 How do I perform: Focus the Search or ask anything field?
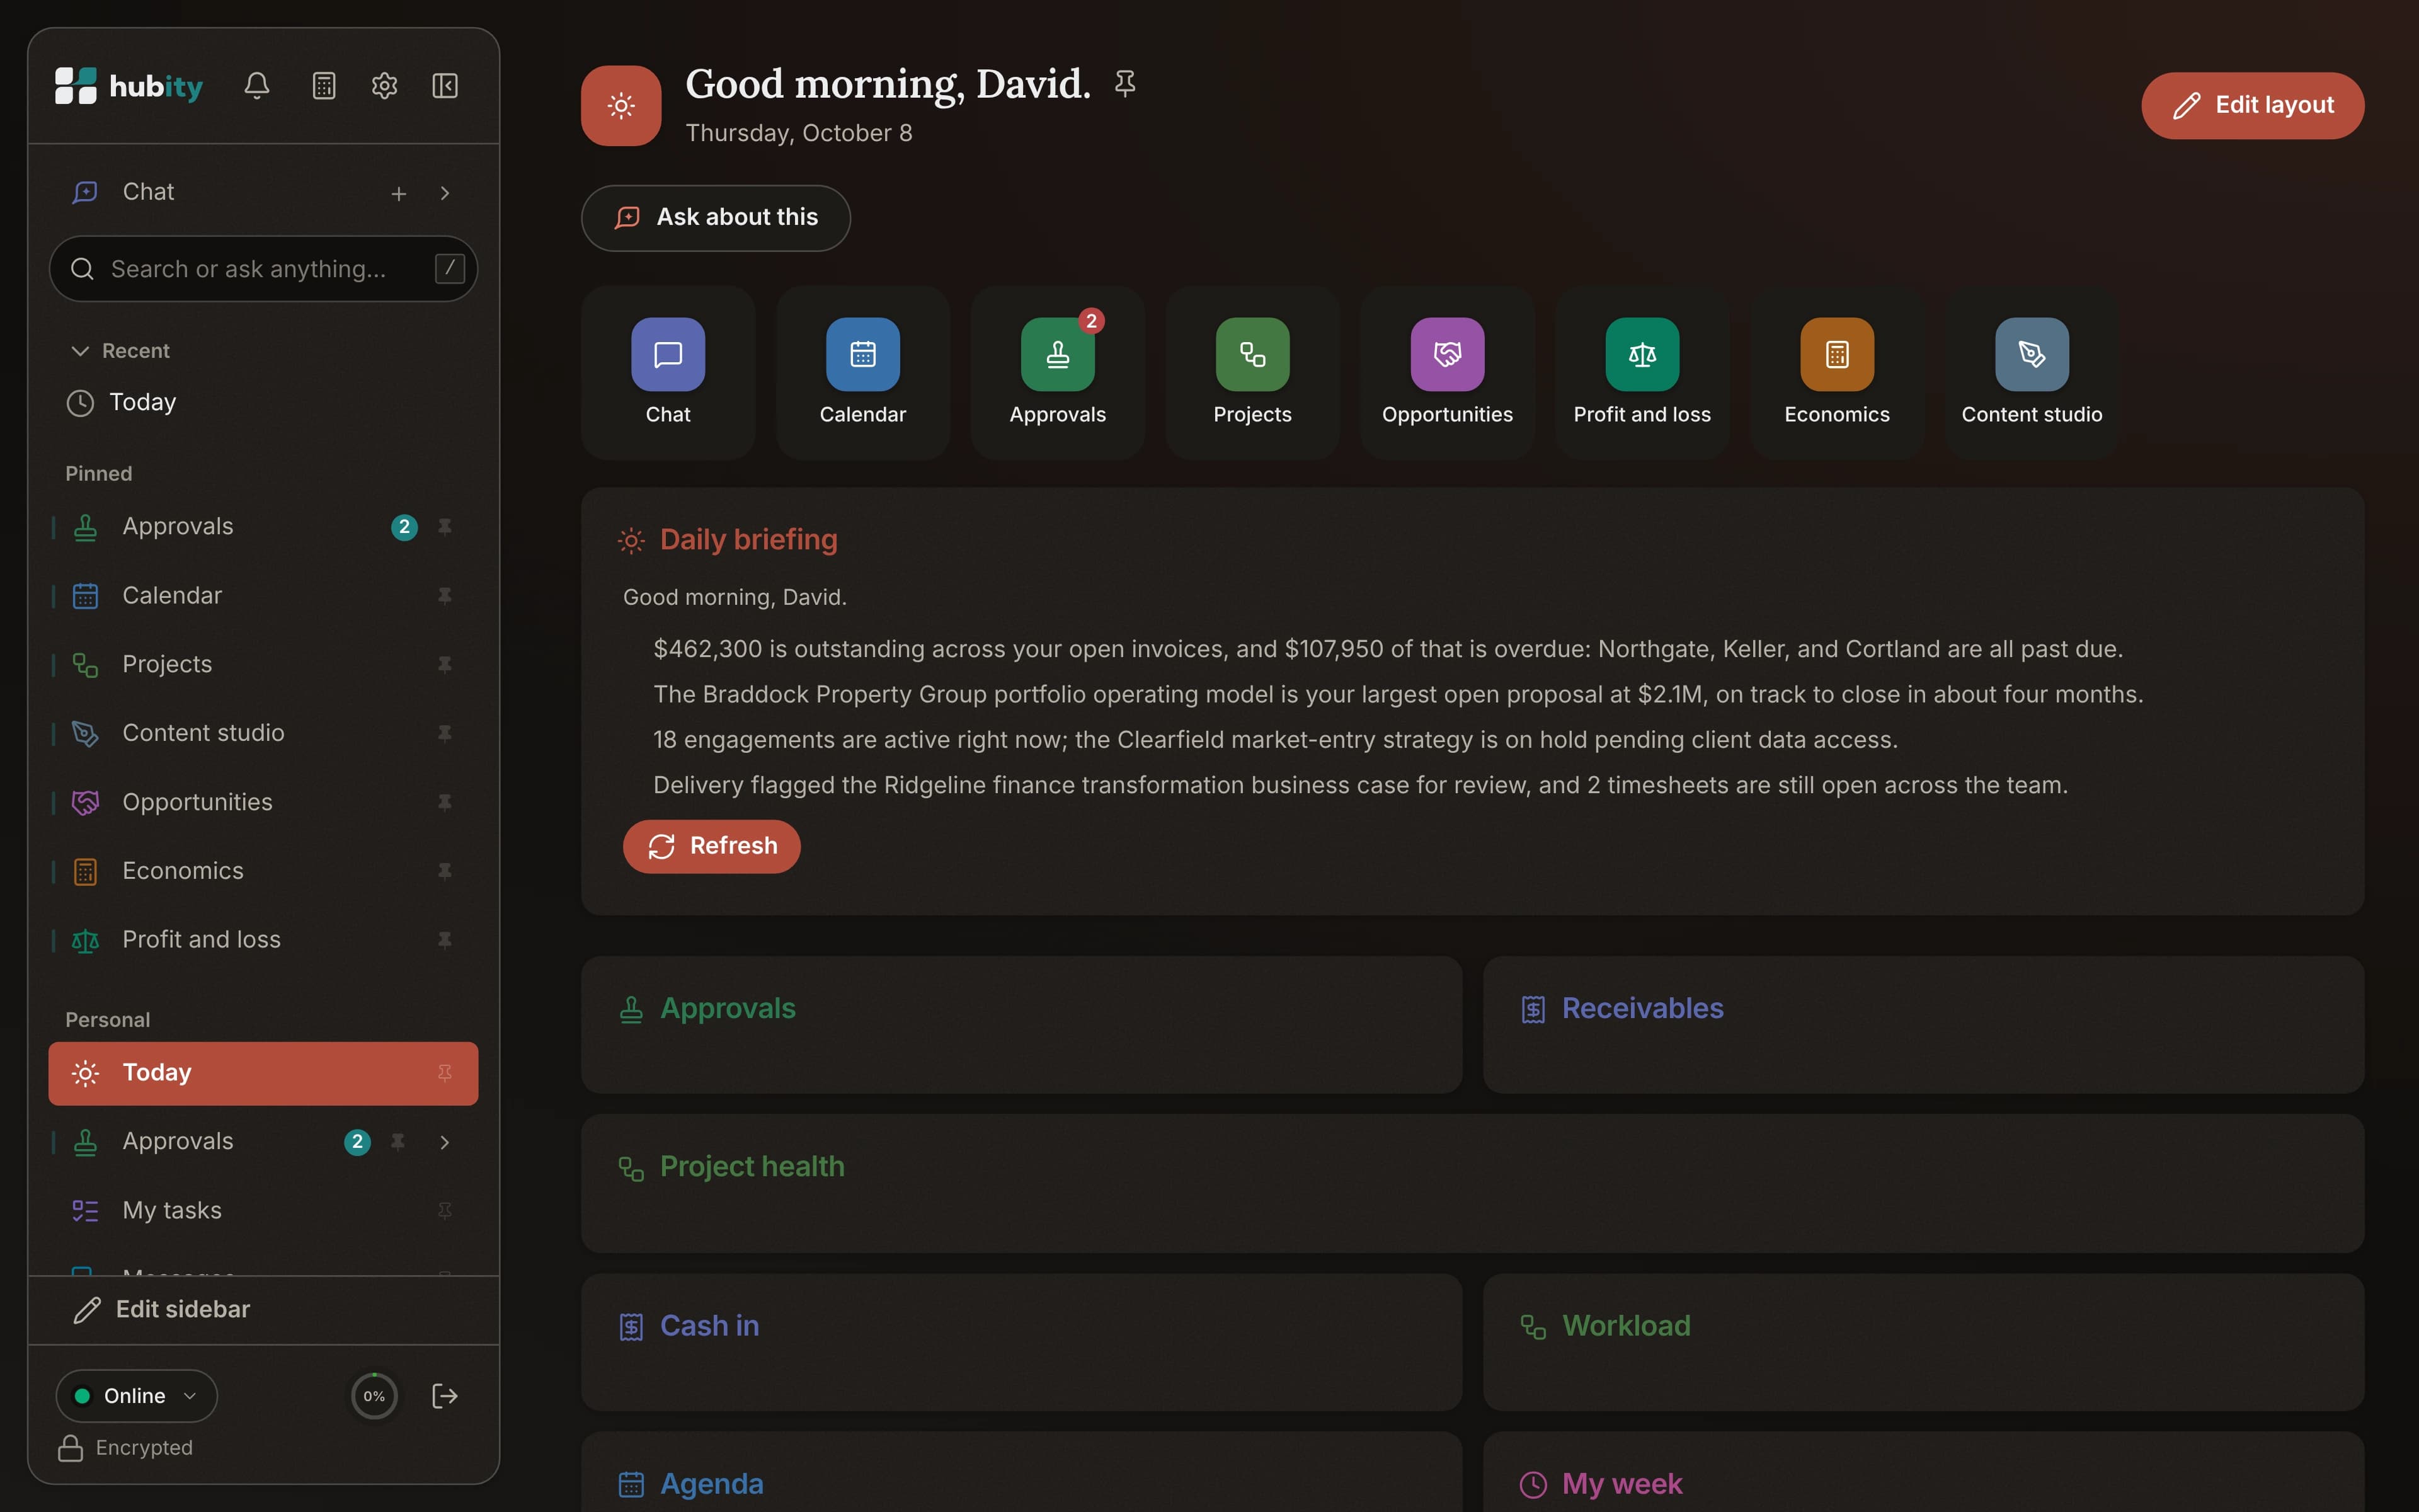tap(263, 269)
